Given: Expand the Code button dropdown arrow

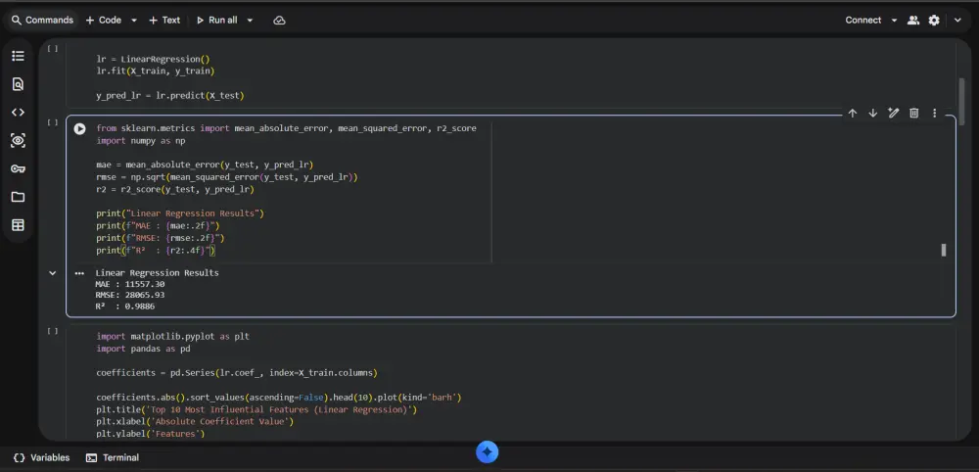Looking at the screenshot, I should pyautogui.click(x=133, y=20).
